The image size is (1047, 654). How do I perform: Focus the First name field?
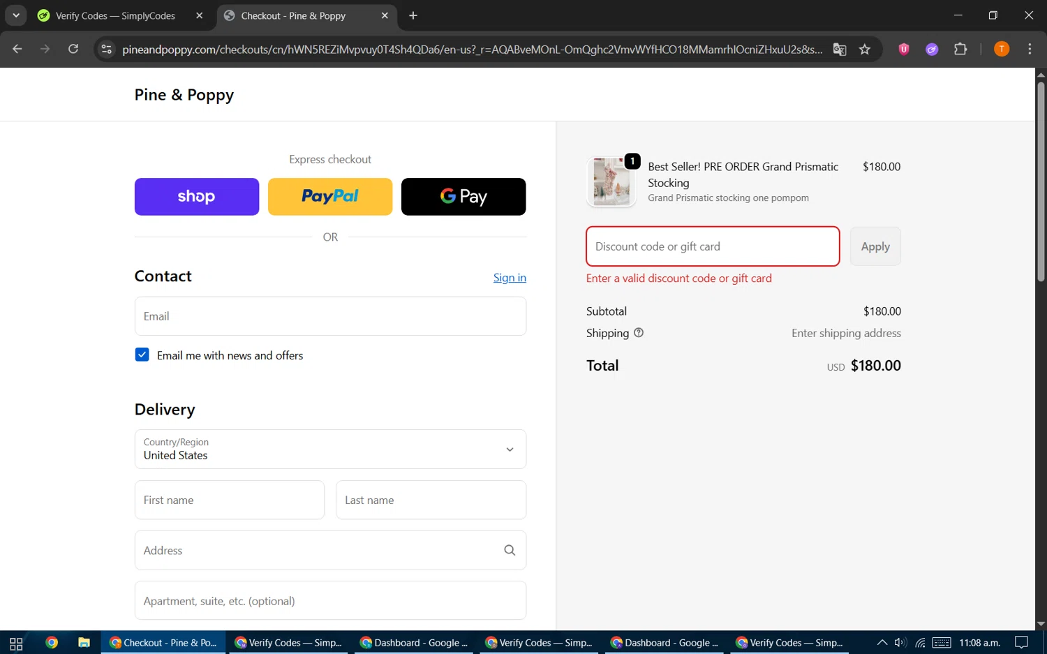coord(230,500)
